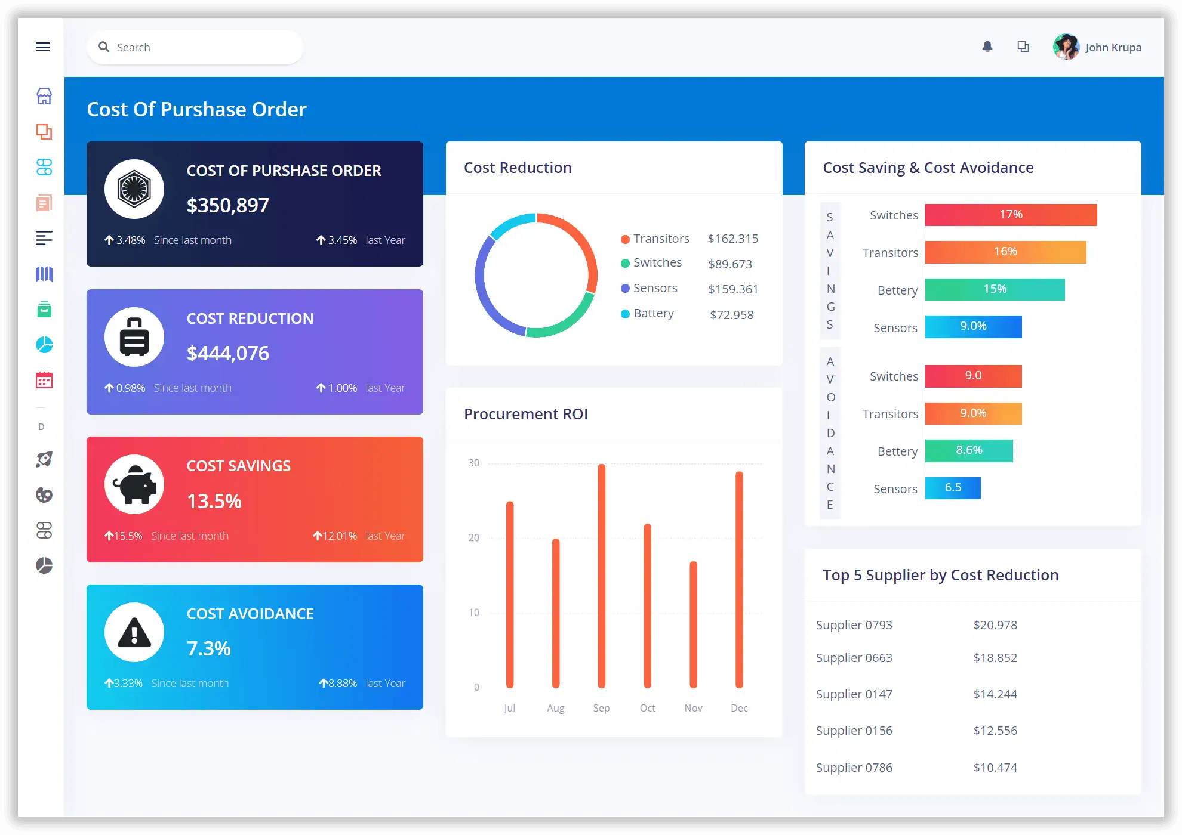
Task: Open the gray pie chart sidebar icon
Action: pos(44,565)
